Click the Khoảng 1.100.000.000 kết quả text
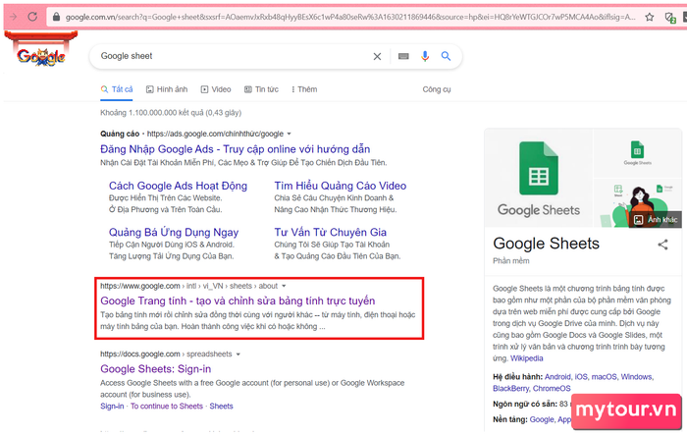Viewport: 687px width, 437px height. click(x=171, y=113)
